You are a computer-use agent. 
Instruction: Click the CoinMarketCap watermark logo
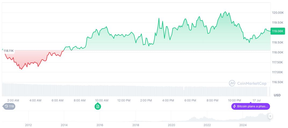point(248,83)
